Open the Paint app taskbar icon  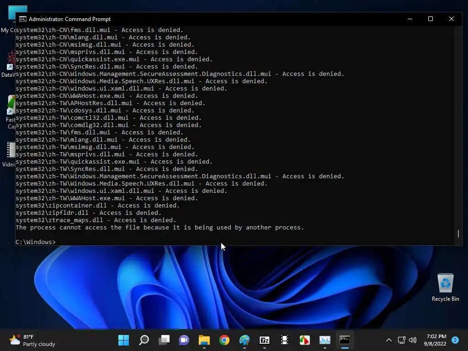tap(245, 340)
